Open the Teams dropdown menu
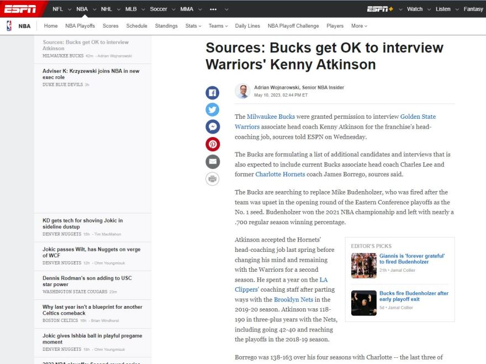The height and width of the screenshot is (364, 486). coord(218,26)
